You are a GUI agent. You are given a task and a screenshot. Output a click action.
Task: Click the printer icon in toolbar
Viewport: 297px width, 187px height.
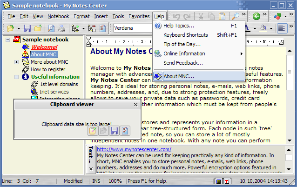pyautogui.click(x=61, y=28)
